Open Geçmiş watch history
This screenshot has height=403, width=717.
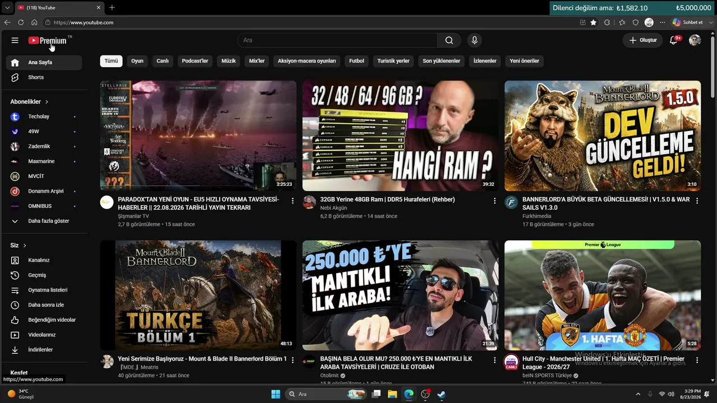pyautogui.click(x=44, y=275)
